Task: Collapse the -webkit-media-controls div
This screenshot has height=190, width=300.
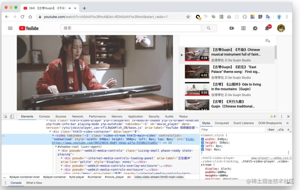Action: [x=59, y=151]
